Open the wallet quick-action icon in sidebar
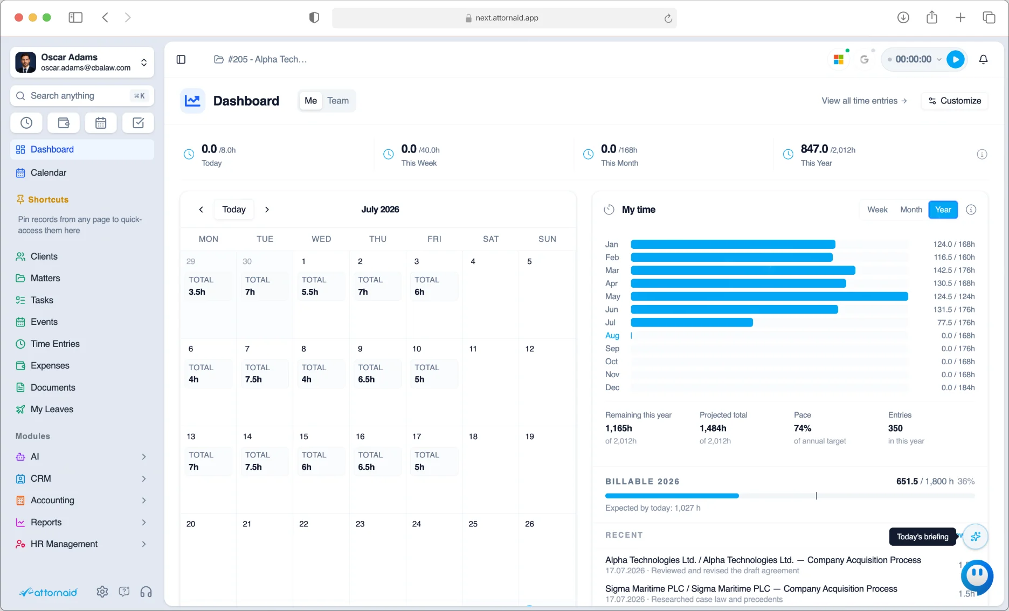This screenshot has width=1009, height=611. [x=64, y=123]
